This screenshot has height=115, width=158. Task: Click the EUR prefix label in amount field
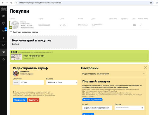16,83
